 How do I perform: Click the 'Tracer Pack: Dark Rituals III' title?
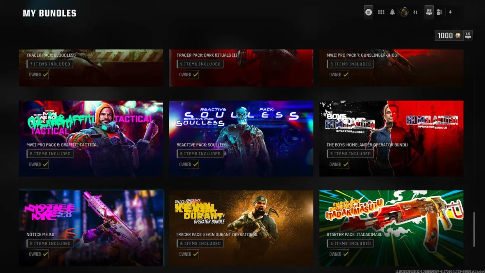(207, 55)
